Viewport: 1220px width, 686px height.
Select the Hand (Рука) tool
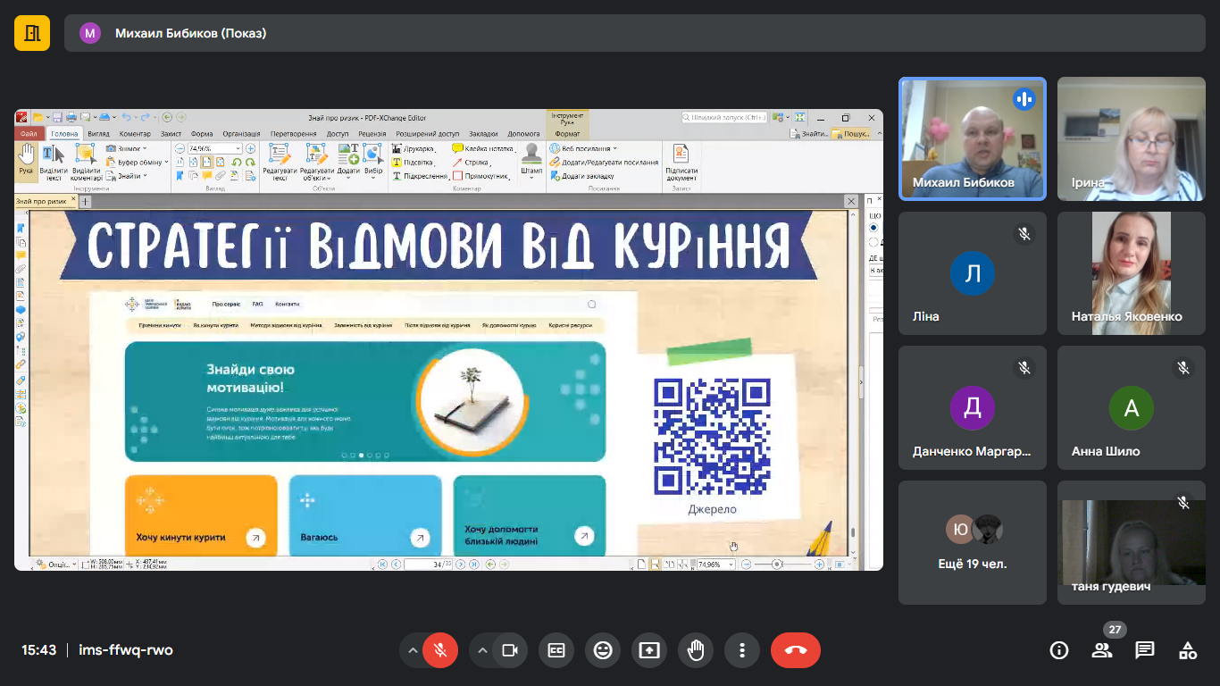27,163
